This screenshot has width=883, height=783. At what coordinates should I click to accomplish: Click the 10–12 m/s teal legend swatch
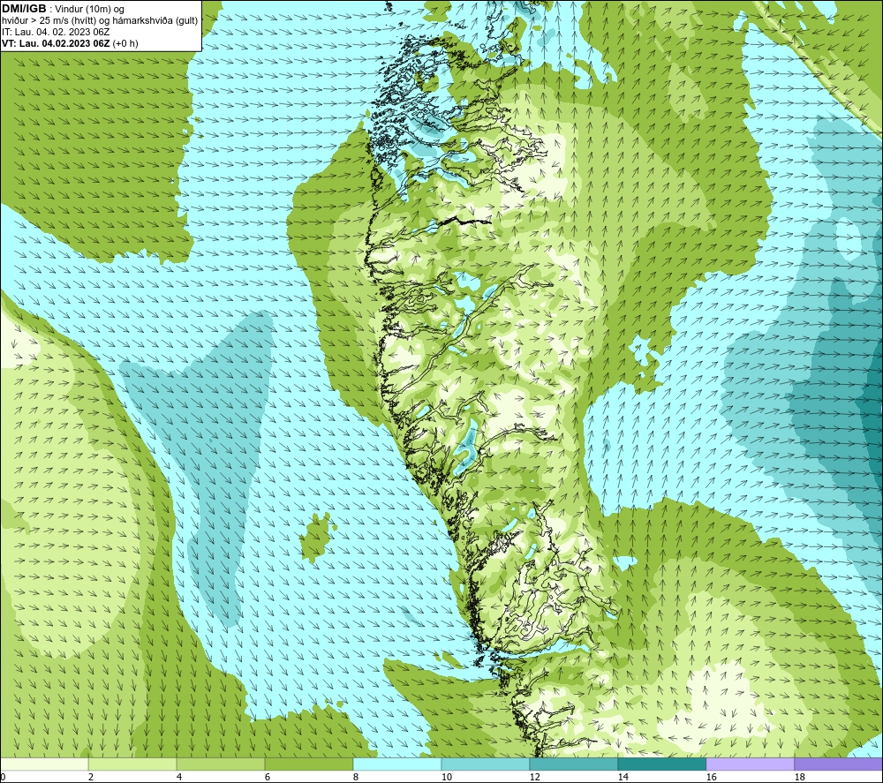click(486, 764)
